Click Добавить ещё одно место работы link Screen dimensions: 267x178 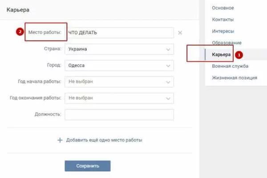104,140
